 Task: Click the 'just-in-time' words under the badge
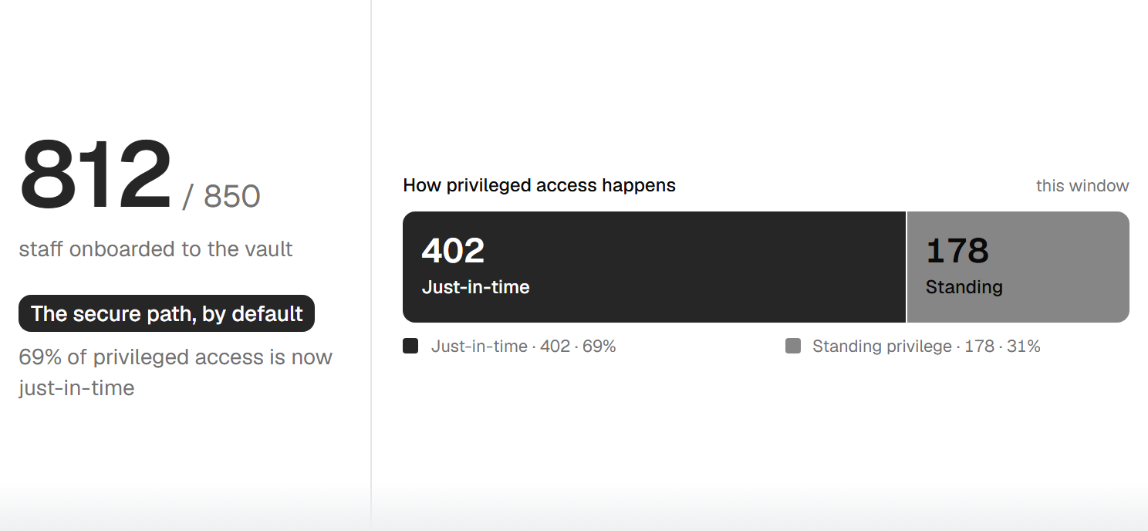76,387
